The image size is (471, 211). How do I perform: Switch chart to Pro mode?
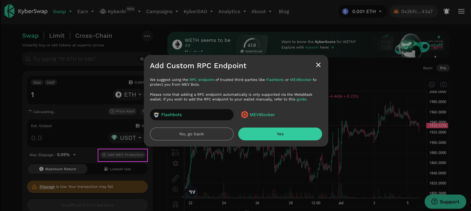click(443, 68)
